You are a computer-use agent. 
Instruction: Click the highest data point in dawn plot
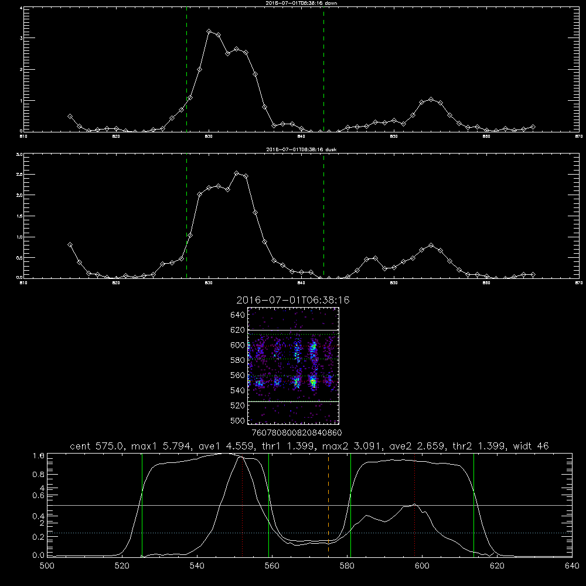point(209,32)
